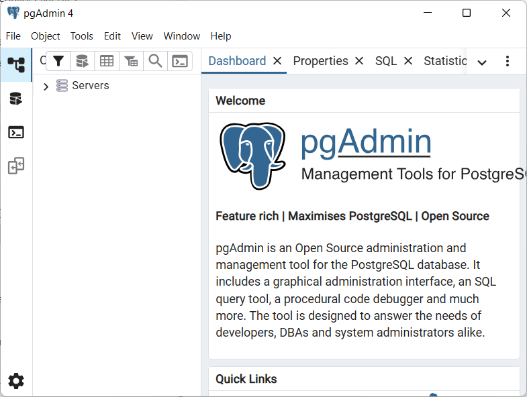Open the Object menu

tap(46, 36)
